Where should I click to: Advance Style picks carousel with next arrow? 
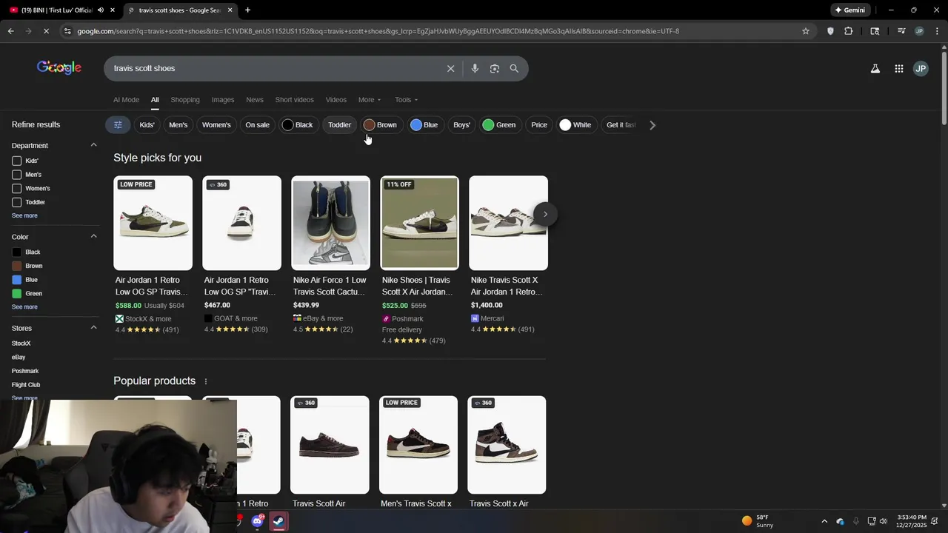coord(545,214)
